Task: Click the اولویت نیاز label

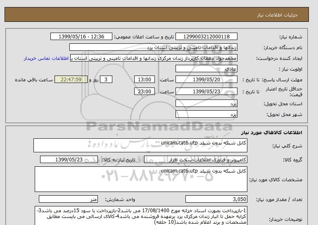Action: click(291, 69)
